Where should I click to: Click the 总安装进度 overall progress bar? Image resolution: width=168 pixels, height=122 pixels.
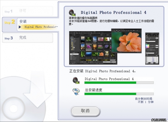(119, 94)
